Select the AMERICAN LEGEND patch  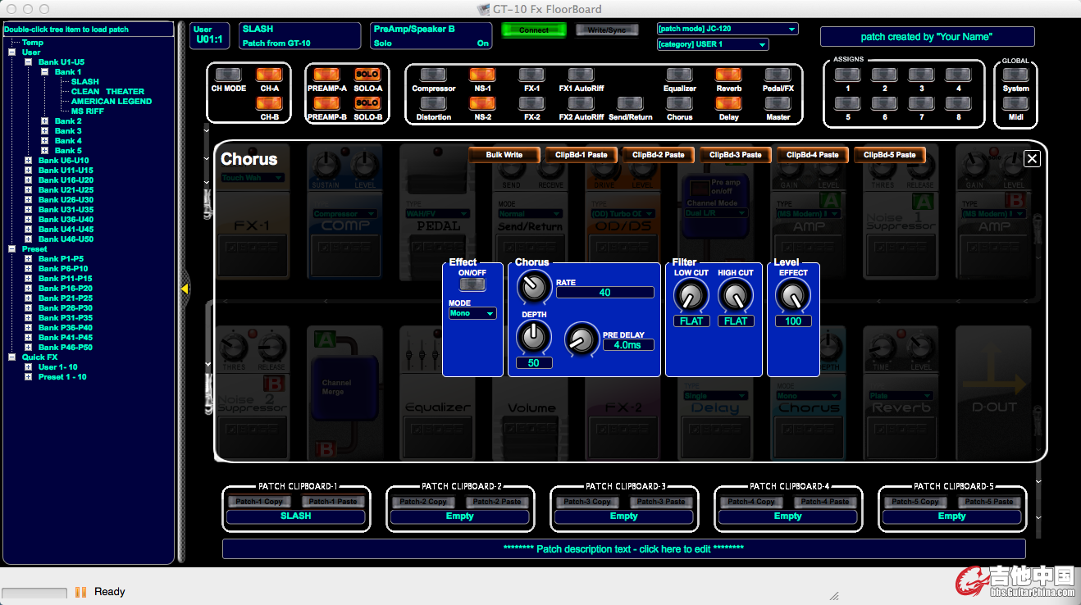(112, 102)
